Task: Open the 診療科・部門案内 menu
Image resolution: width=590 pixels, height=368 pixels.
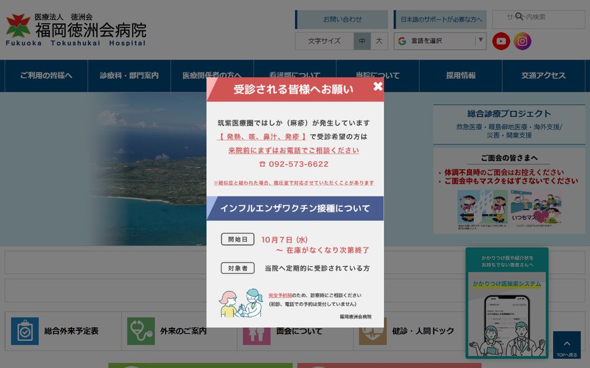Action: pos(129,75)
